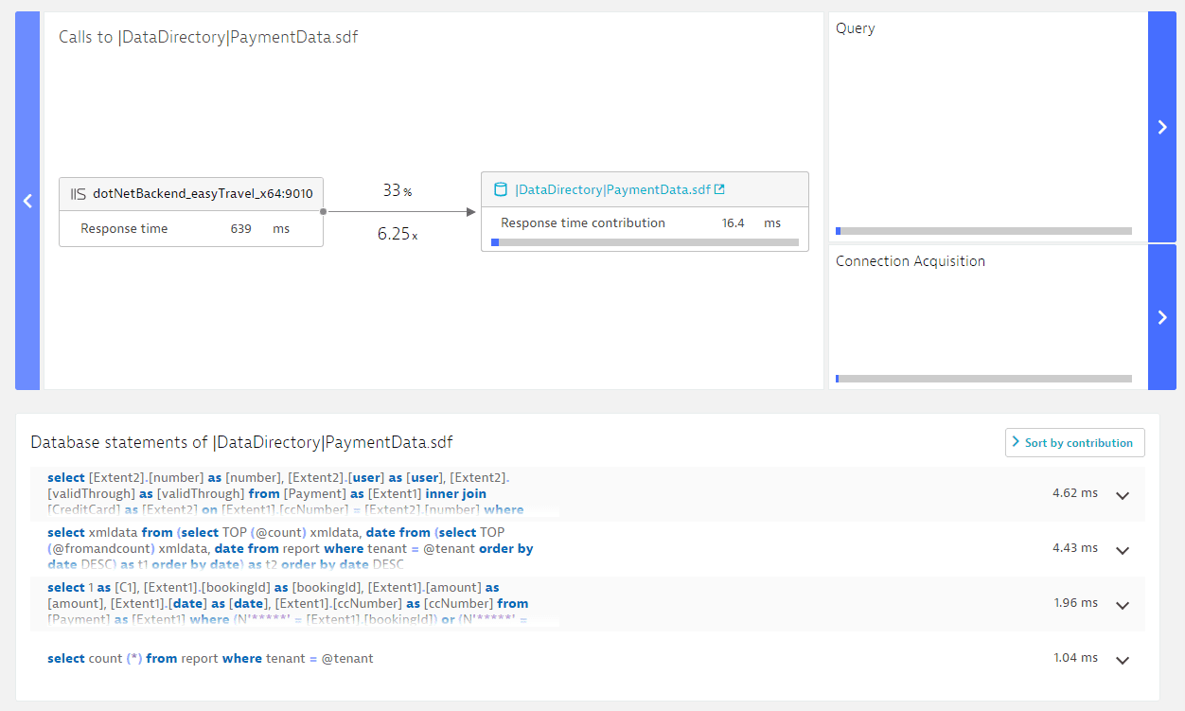Click the Query panel progress bar

[x=983, y=231]
